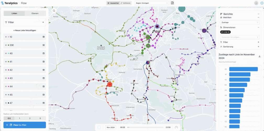Open the Zustiege metric dropdown
The image size is (264, 131).
239,22
